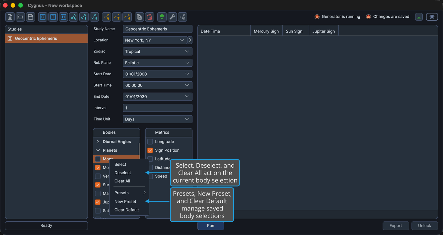Check the Mars body checkbox
Screen dimensions: 443x235
tap(98, 194)
